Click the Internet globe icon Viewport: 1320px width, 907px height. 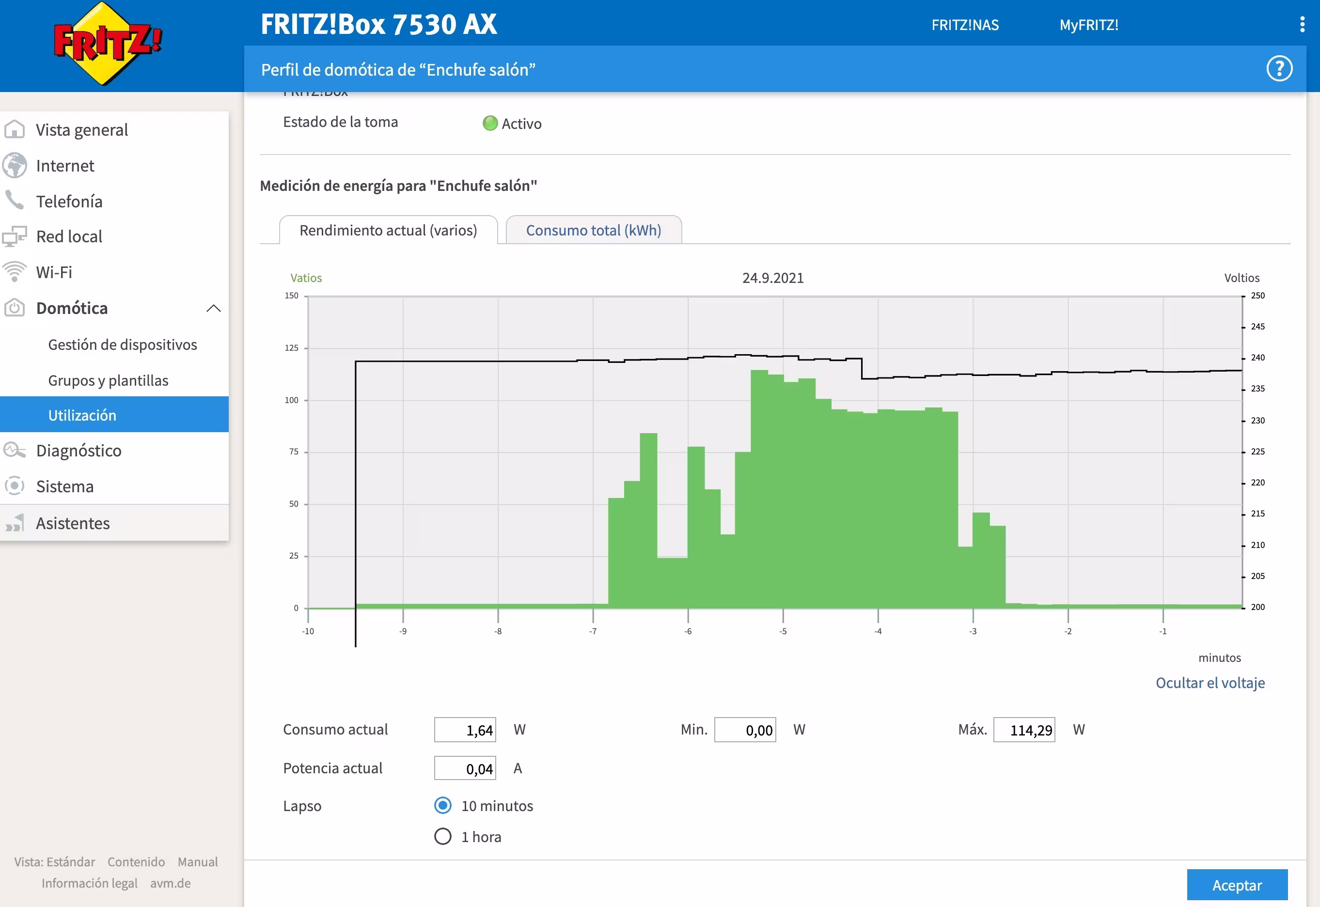click(x=15, y=165)
